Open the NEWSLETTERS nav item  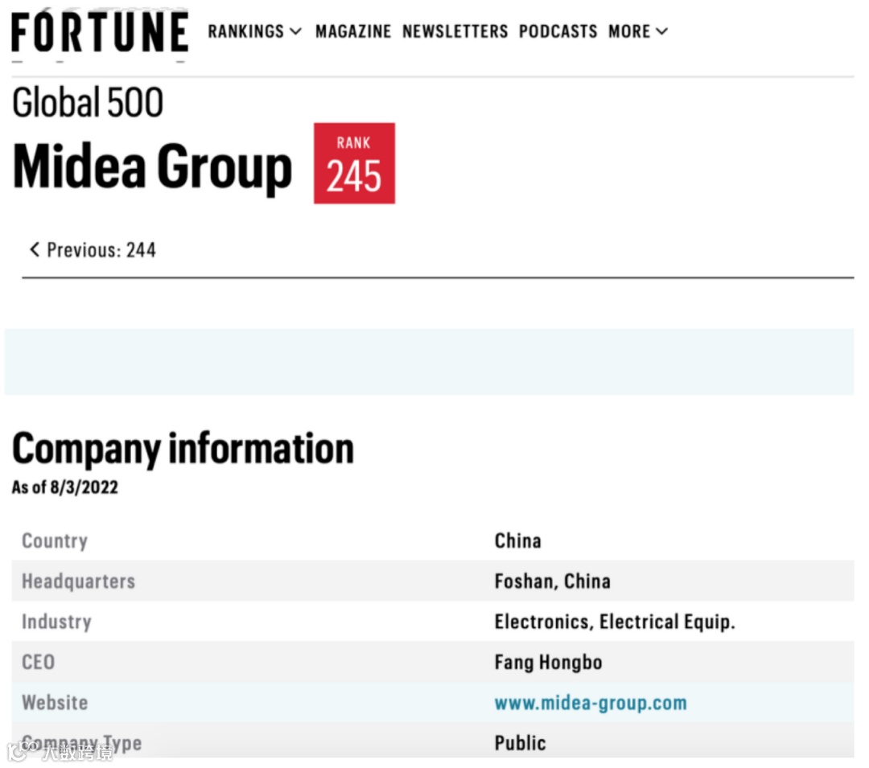point(455,31)
